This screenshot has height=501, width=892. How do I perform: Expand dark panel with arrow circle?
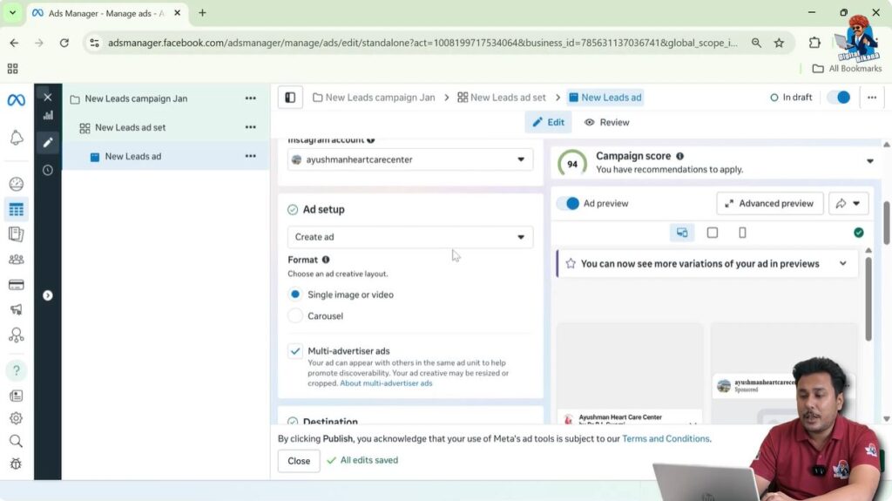[48, 295]
